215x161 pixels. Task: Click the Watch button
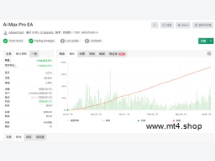click(183, 25)
